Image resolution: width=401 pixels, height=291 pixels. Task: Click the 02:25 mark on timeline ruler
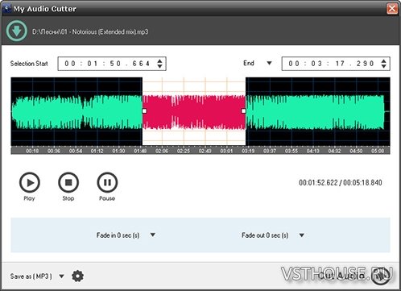tap(184, 151)
